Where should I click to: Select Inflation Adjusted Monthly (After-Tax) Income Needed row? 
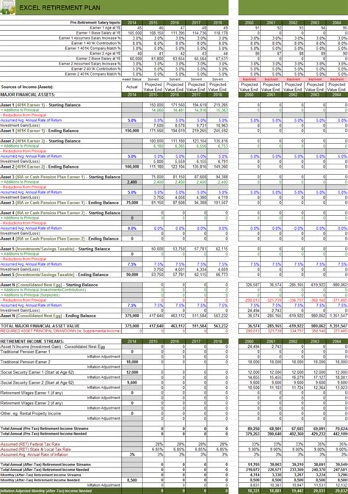(174, 491)
